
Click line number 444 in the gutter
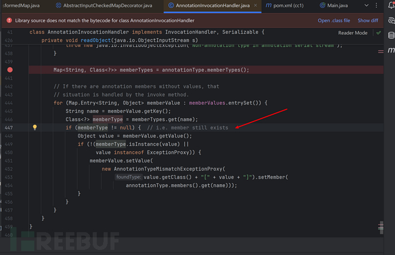(9, 103)
